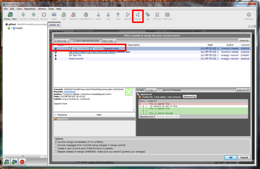Select the gittest repository bookmark
Image resolution: width=260 pixels, height=169 pixels.
(12, 24)
